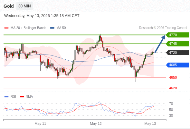Click the green 4745 resistance price tag

point(177,44)
